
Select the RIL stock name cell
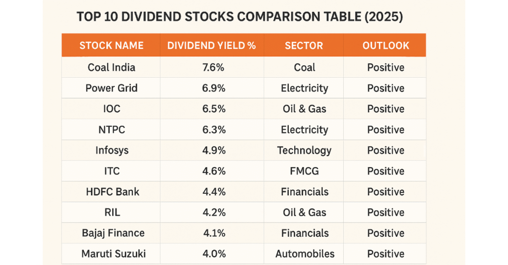tap(111, 213)
